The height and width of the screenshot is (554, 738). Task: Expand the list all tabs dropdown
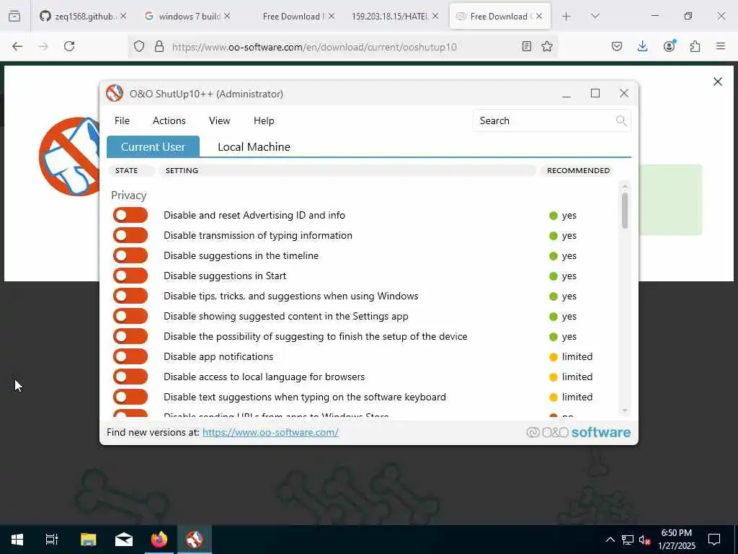(x=595, y=17)
